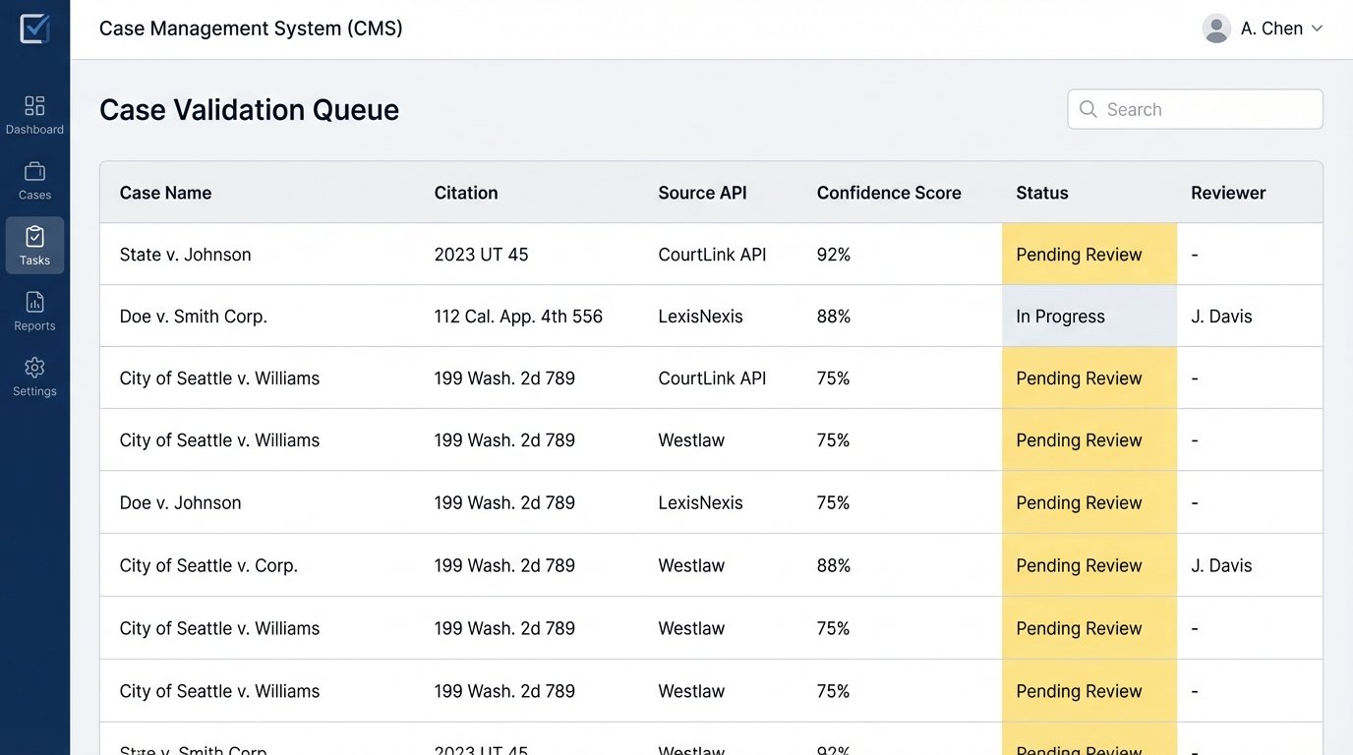The width and height of the screenshot is (1353, 755).
Task: Click the Status column header
Action: 1041,193
